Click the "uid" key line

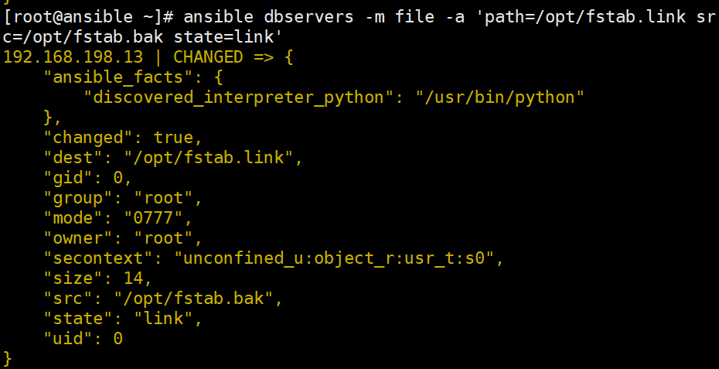83,339
